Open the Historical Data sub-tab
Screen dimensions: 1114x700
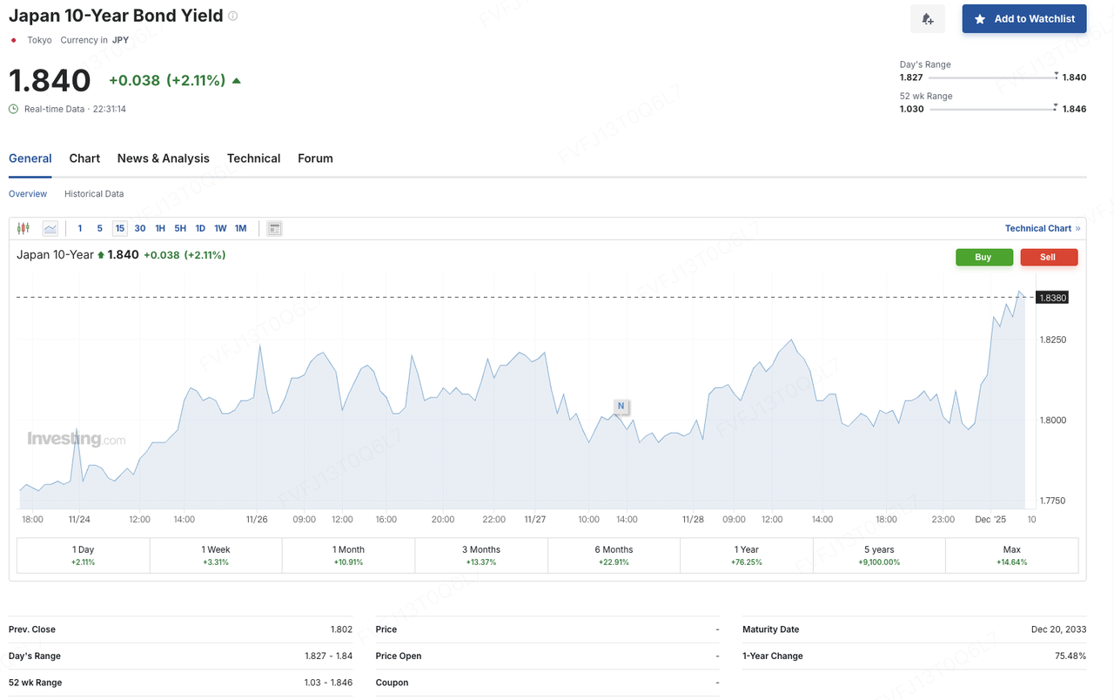tap(94, 194)
